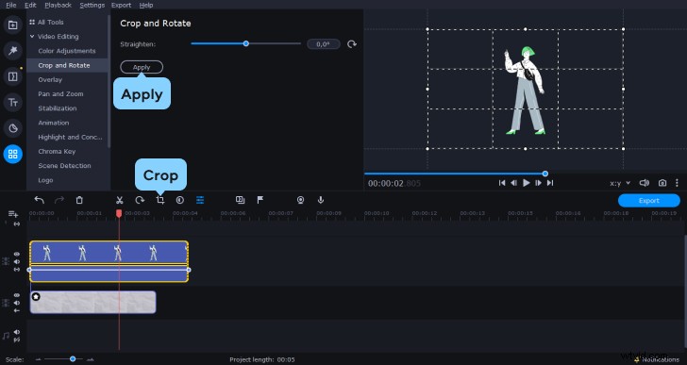This screenshot has height=365, width=687.
Task: Mute the music audio track speaker
Action: (x=17, y=332)
